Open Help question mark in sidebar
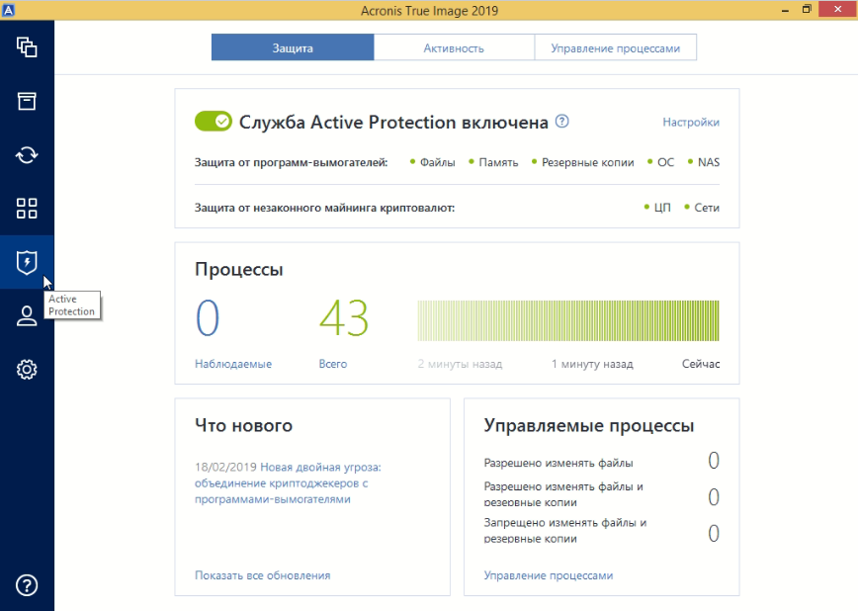Image resolution: width=858 pixels, height=611 pixels. (27, 585)
